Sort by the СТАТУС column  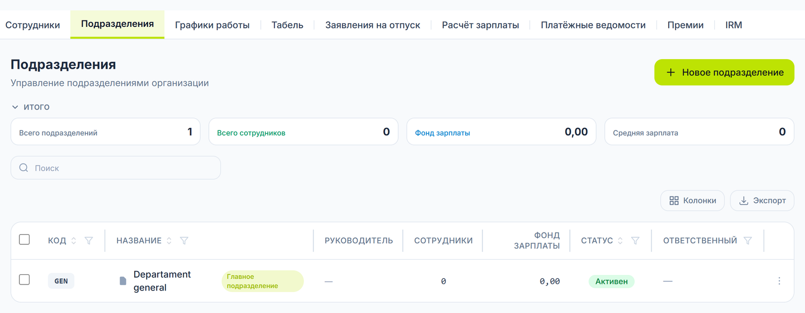[x=620, y=241]
